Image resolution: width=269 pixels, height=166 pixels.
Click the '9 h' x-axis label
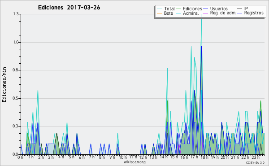click(112, 157)
